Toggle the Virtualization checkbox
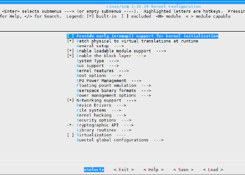 (x=70, y=135)
